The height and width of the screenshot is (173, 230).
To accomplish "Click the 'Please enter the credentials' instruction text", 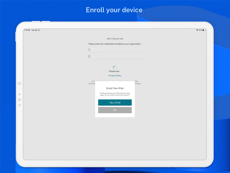I will click(x=115, y=44).
